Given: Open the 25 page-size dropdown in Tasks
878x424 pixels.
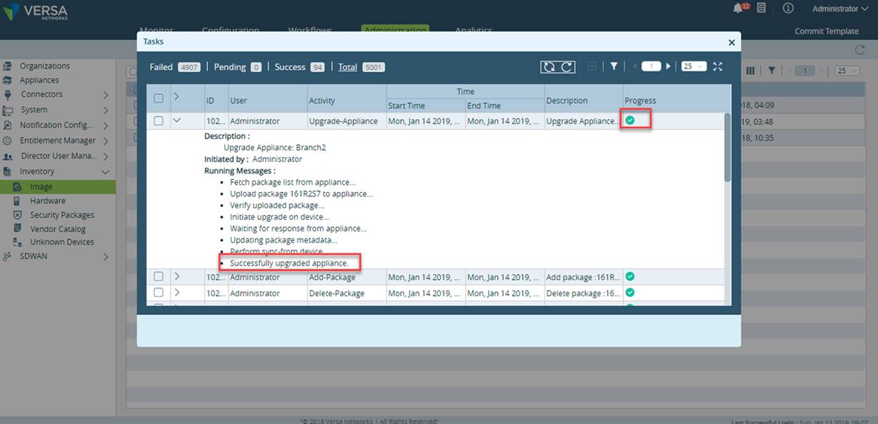Looking at the screenshot, I should click(x=693, y=66).
